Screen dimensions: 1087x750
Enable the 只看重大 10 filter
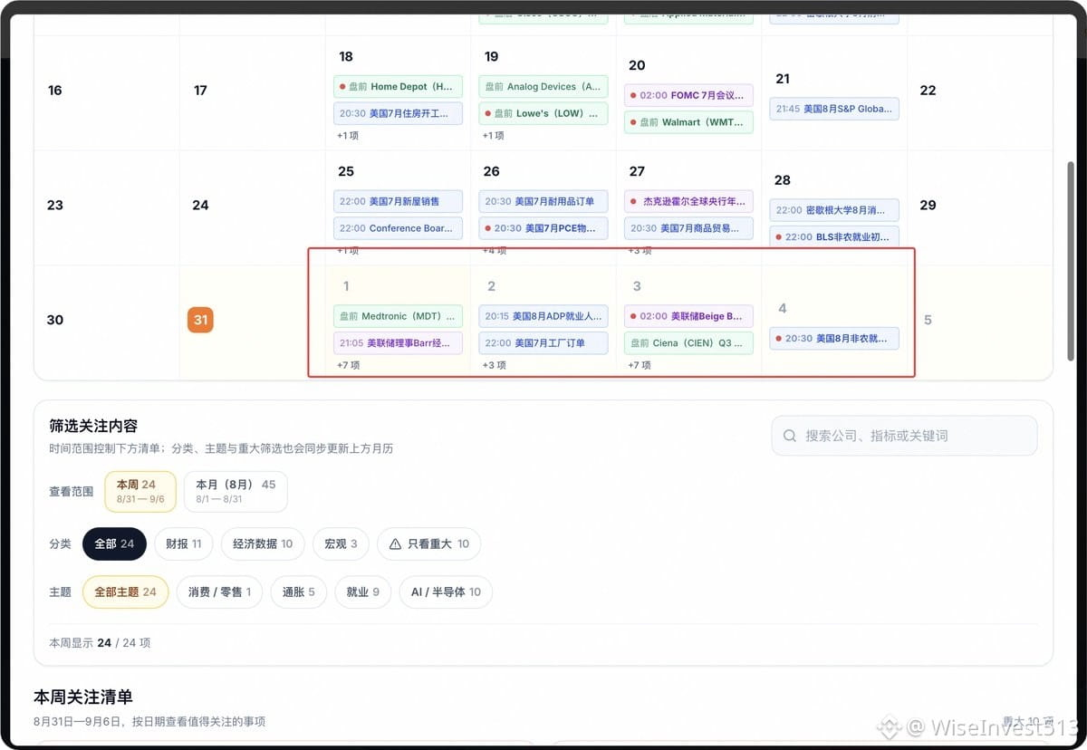pyautogui.click(x=429, y=544)
